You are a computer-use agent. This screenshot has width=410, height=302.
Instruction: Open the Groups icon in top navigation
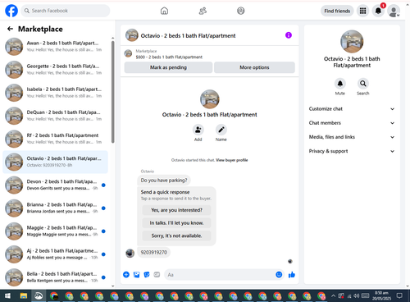pyautogui.click(x=240, y=11)
